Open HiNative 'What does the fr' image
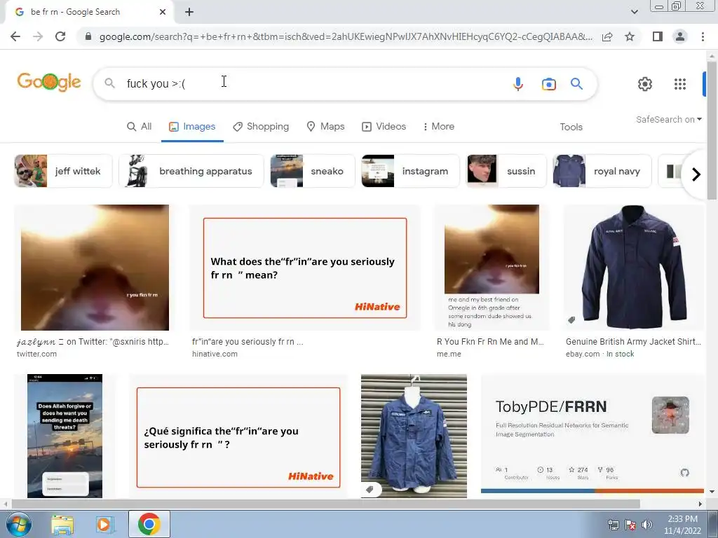The image size is (718, 538). [x=305, y=268]
